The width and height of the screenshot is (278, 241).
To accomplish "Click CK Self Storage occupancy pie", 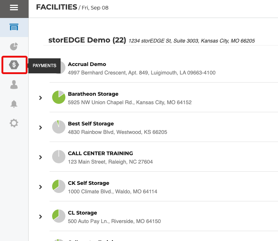I will pyautogui.click(x=59, y=186).
